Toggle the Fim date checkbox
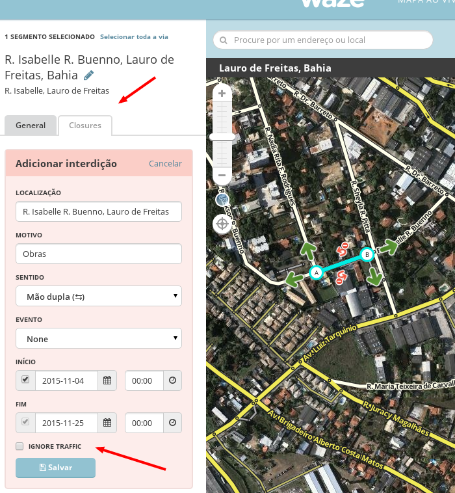 pyautogui.click(x=25, y=422)
